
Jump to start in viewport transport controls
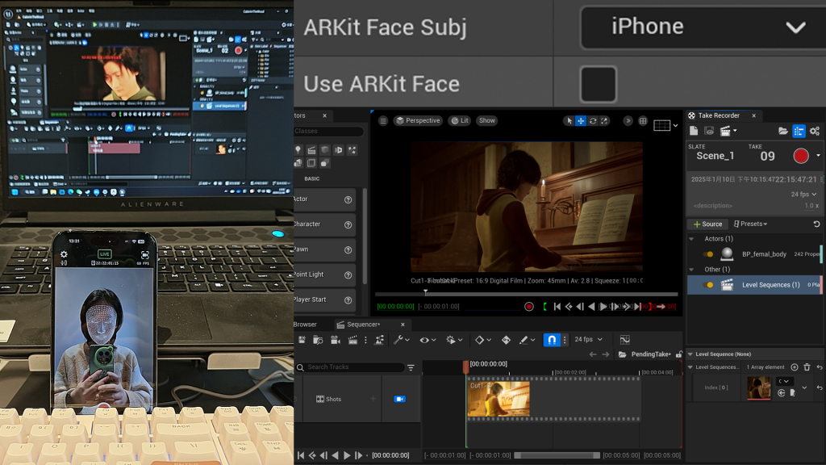click(557, 306)
